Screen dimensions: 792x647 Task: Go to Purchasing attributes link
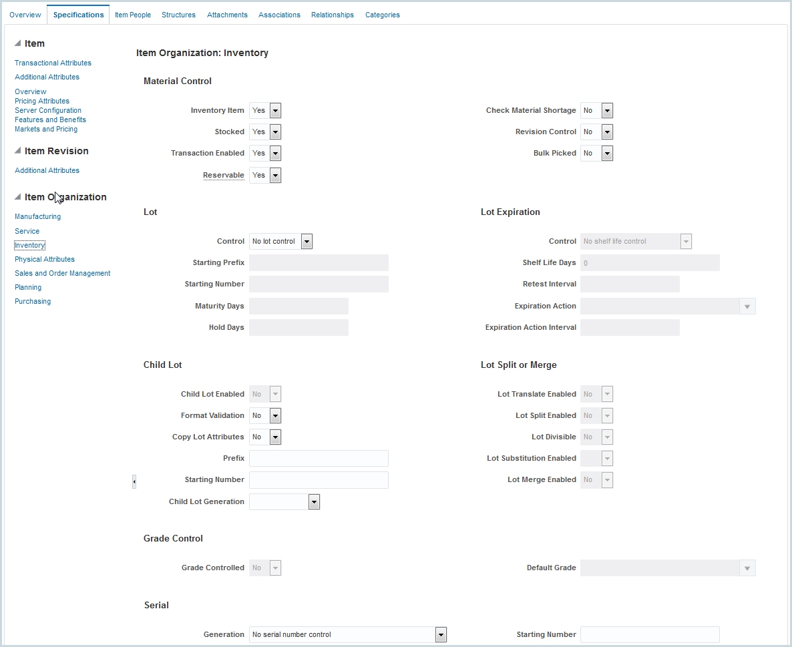point(33,301)
